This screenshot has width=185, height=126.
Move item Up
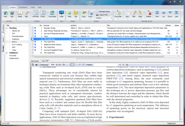click(163, 13)
